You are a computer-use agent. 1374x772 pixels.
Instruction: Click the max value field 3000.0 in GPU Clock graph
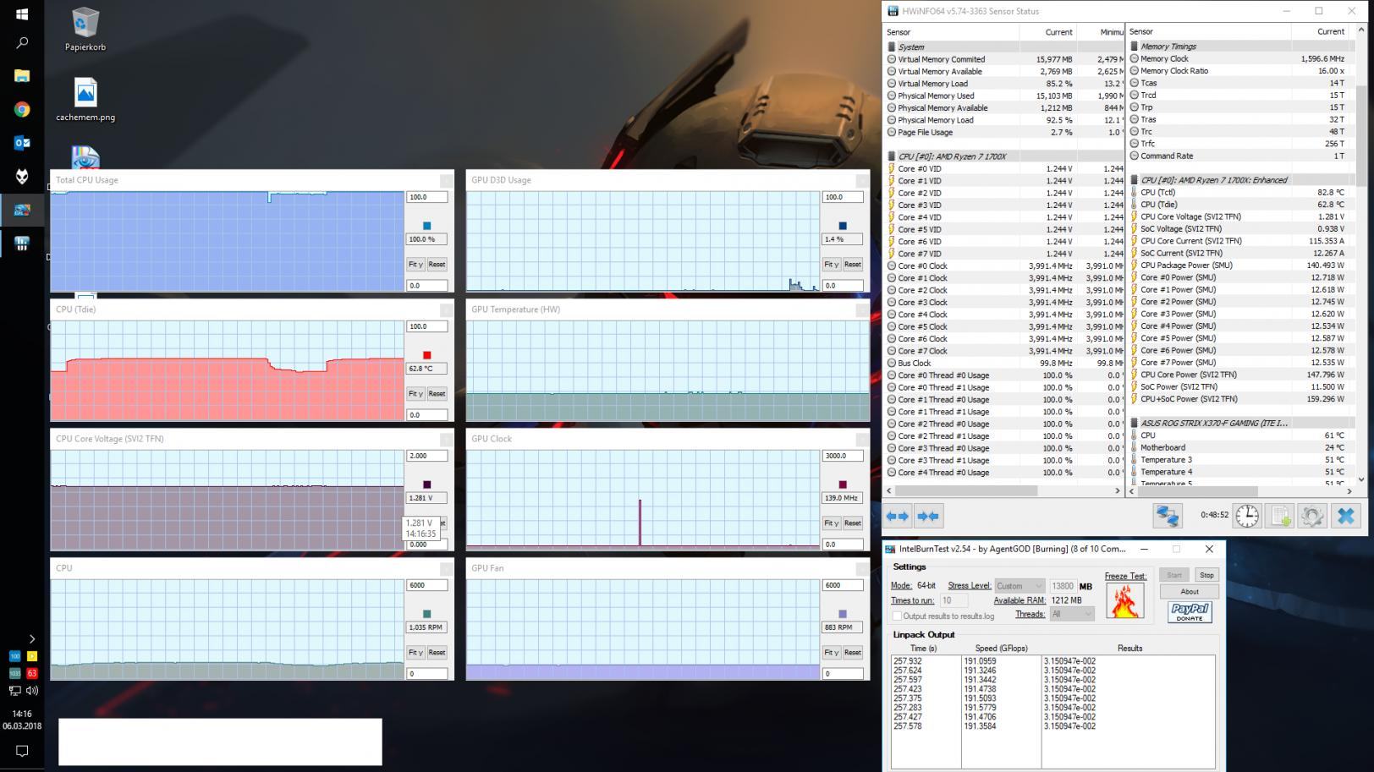coord(843,456)
